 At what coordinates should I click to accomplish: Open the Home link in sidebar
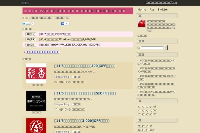(x=142, y=10)
